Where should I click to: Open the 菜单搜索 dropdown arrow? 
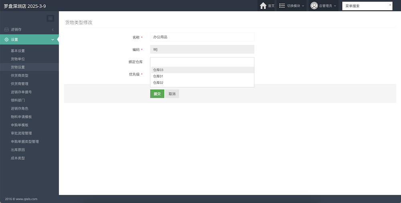point(390,5)
